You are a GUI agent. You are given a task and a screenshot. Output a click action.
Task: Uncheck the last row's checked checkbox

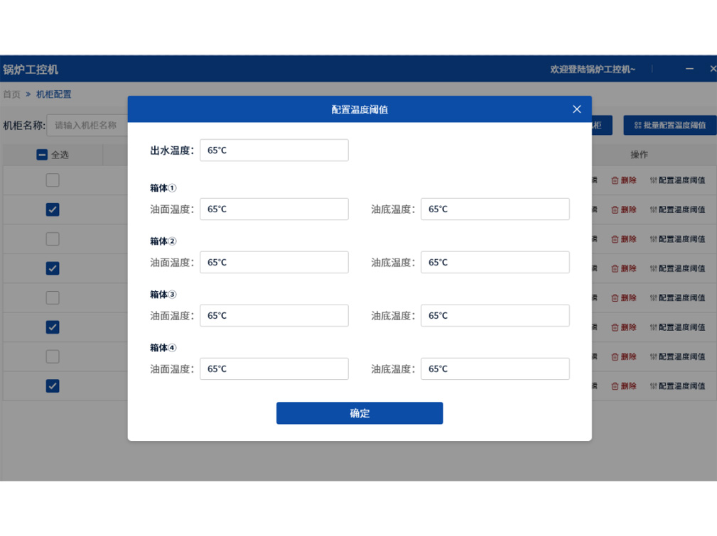coord(53,386)
